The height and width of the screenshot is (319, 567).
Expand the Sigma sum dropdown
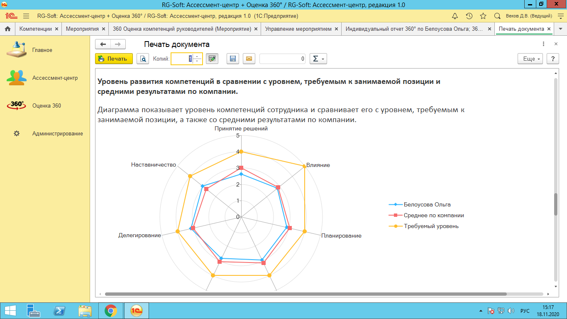tap(319, 59)
